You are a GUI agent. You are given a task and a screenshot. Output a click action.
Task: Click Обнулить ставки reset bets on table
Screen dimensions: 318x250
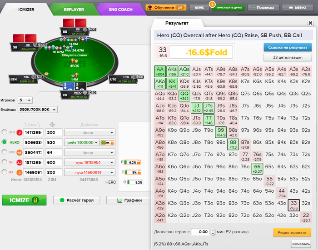coord(75,55)
